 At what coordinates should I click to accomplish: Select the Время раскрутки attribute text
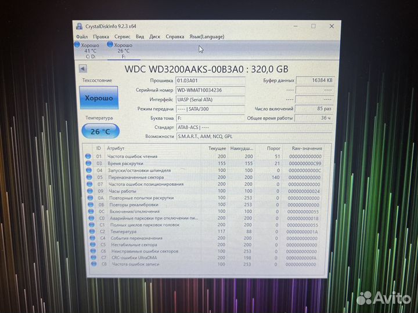coord(125,163)
